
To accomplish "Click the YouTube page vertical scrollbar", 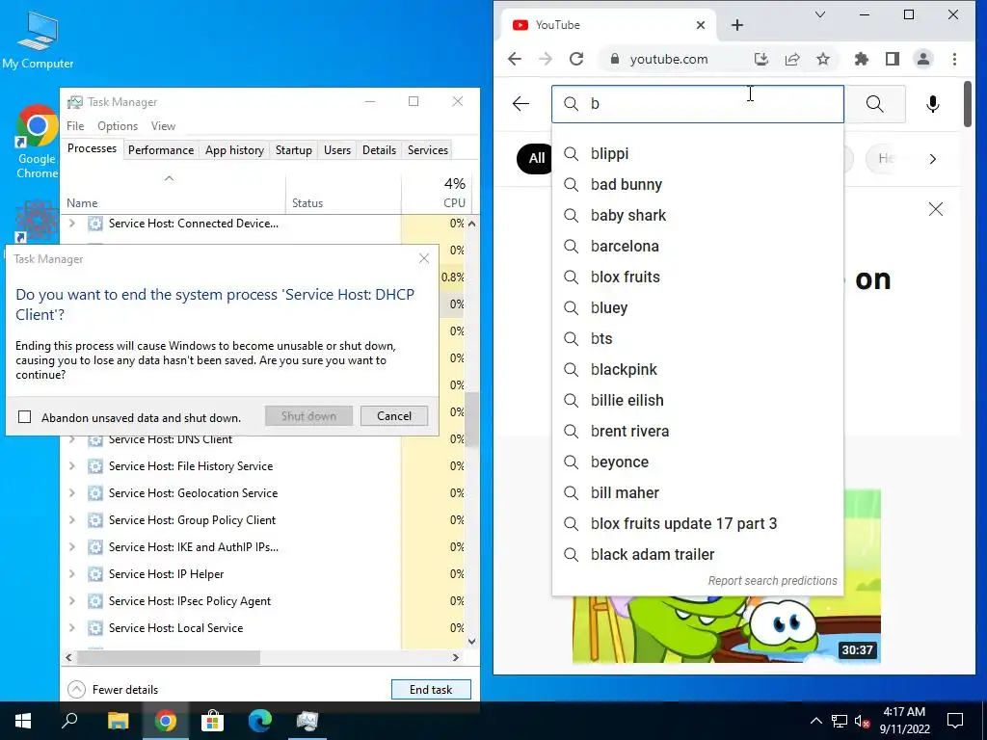I will [x=967, y=104].
